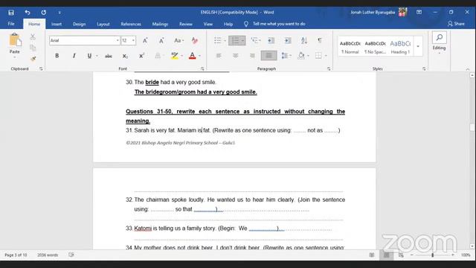Clear all formatting icon
The image size is (476, 268).
[195, 40]
